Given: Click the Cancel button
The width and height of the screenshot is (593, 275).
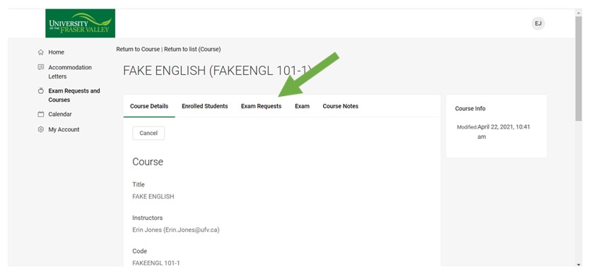Looking at the screenshot, I should pyautogui.click(x=148, y=133).
